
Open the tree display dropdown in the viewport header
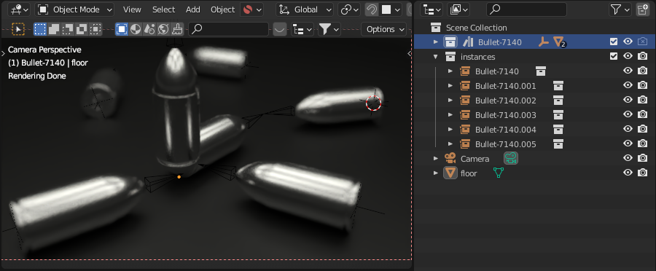tap(302, 29)
